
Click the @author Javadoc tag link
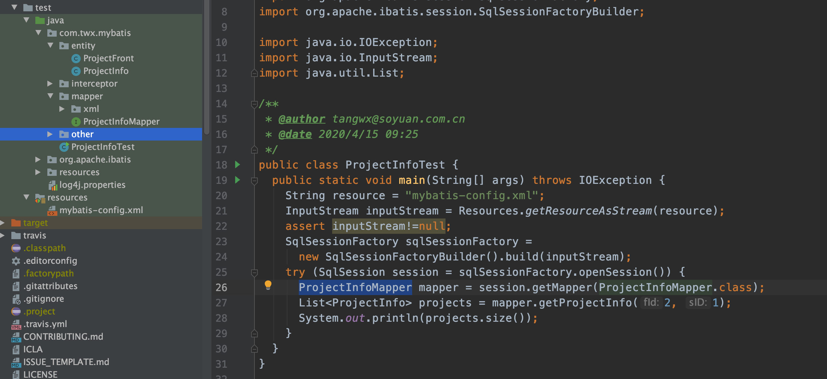coord(301,119)
